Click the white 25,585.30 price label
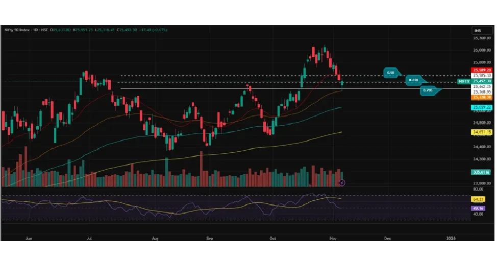The height and width of the screenshot is (280, 497). 482,76
